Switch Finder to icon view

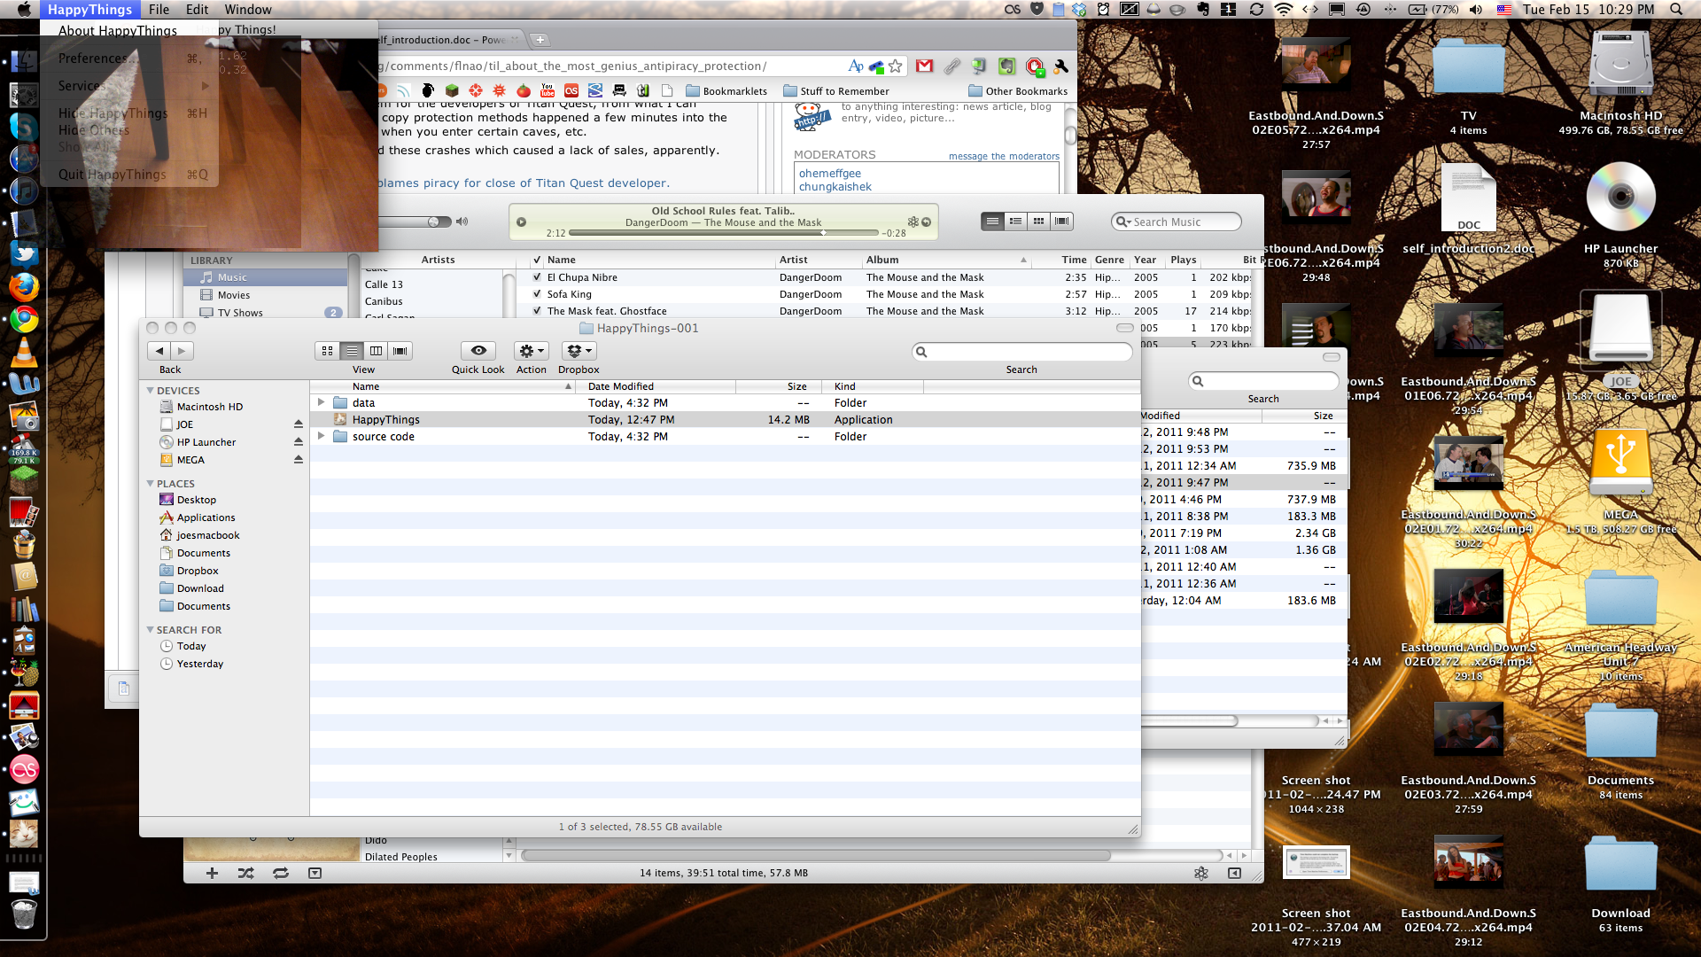(x=327, y=351)
